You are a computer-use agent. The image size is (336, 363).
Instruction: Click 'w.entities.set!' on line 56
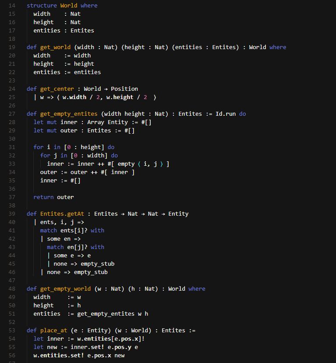(x=59, y=356)
